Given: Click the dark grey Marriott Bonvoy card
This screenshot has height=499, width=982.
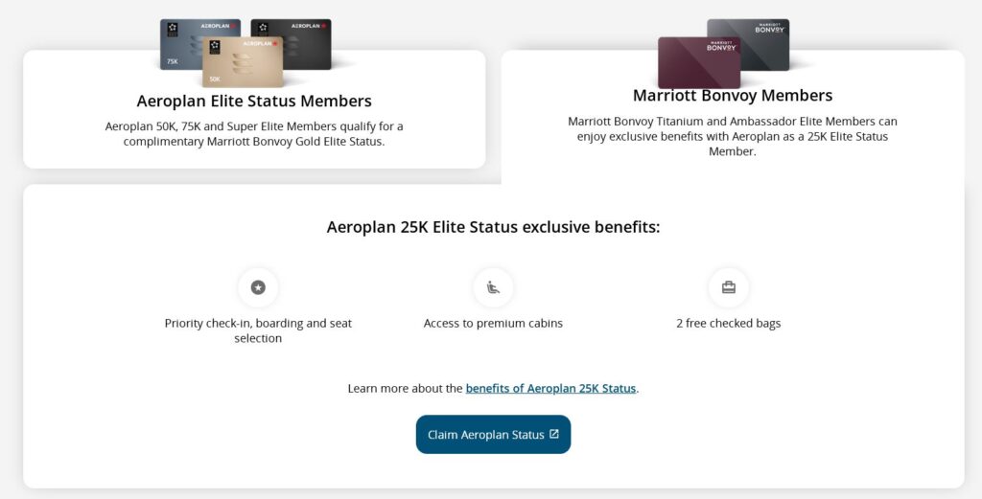Looking at the screenshot, I should [x=758, y=36].
